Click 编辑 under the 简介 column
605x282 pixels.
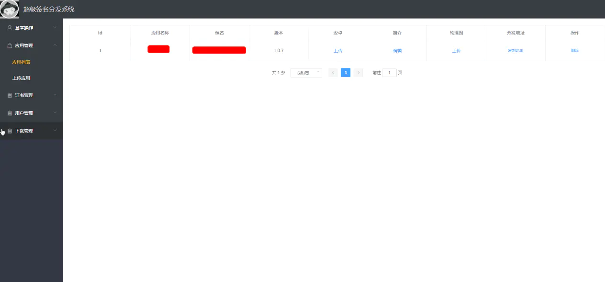pos(397,50)
